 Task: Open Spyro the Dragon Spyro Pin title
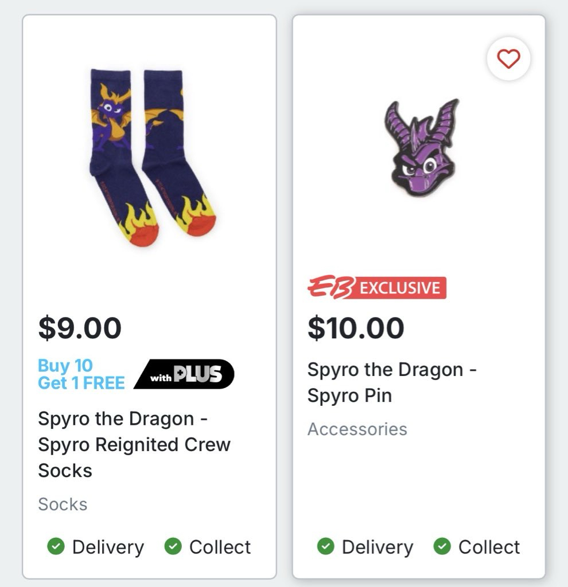392,382
